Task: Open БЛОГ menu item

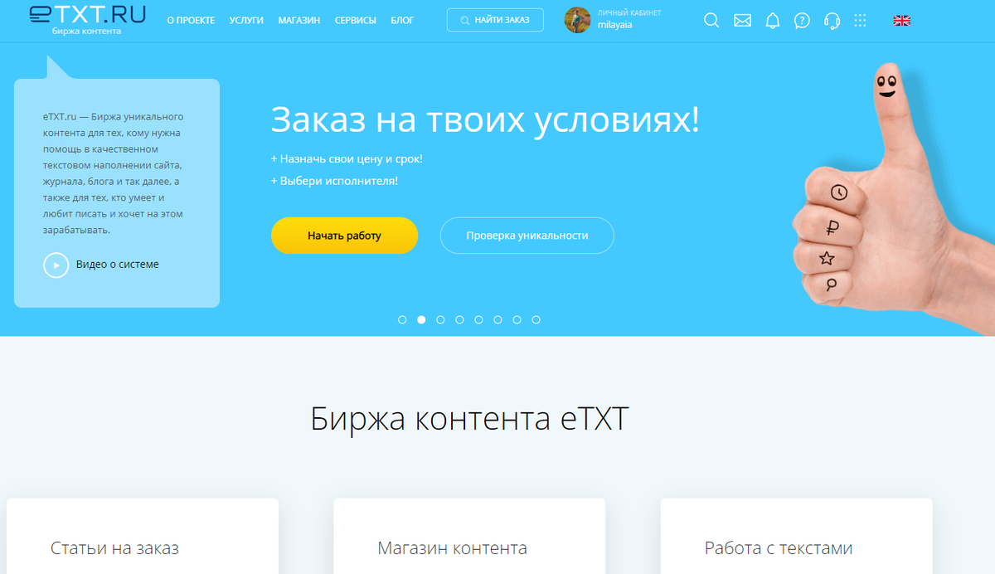Action: point(402,20)
